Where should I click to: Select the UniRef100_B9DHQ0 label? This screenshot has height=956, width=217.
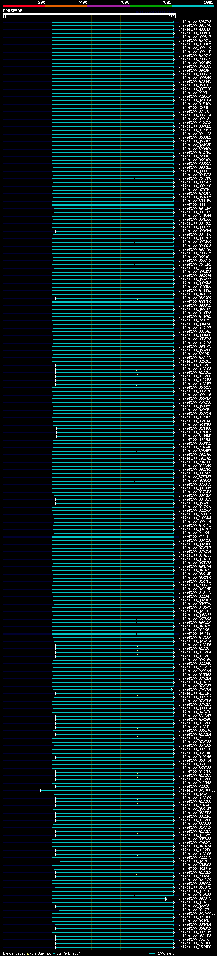194,149
